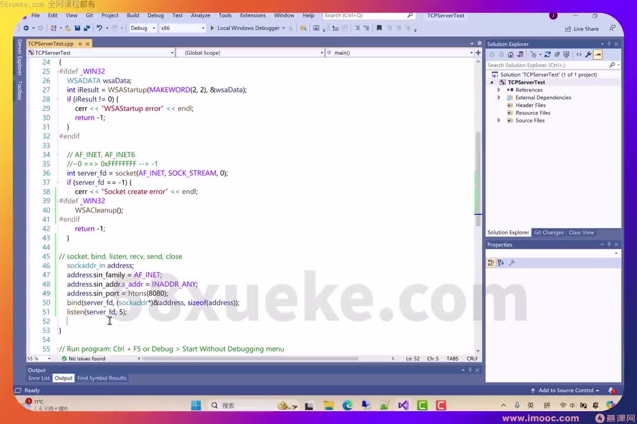Click the Save All icon
This screenshot has height=424, width=637.
pyautogui.click(x=87, y=28)
